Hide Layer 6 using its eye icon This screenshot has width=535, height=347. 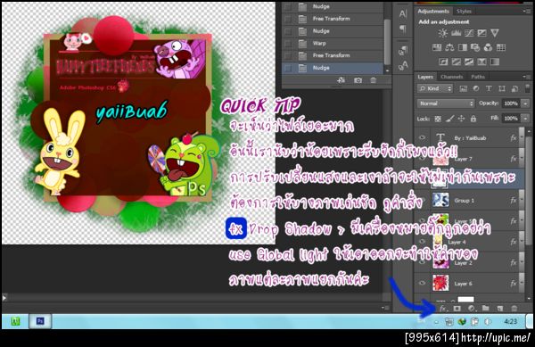(x=423, y=283)
